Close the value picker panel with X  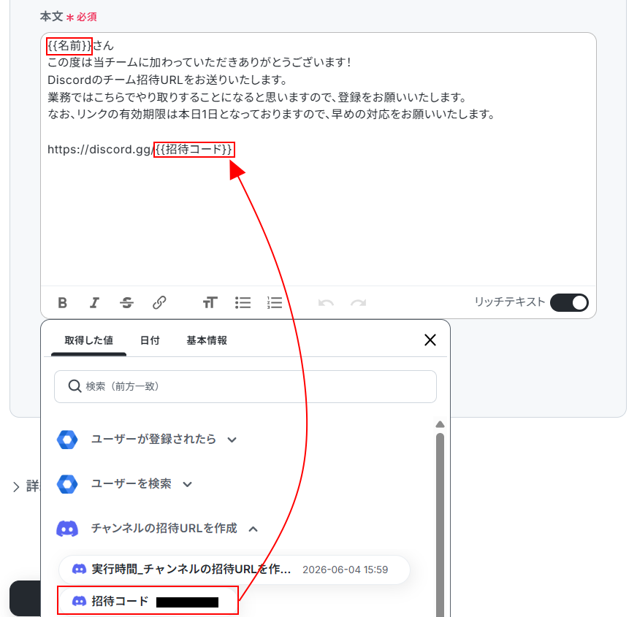[430, 340]
